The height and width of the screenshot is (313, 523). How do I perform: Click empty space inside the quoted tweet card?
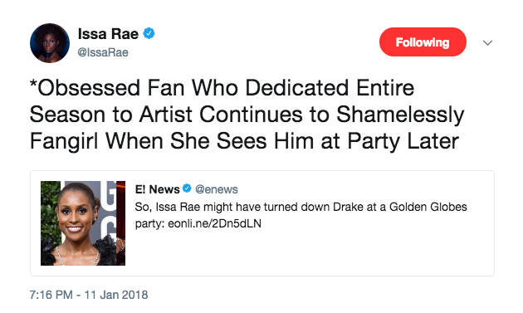(310, 253)
